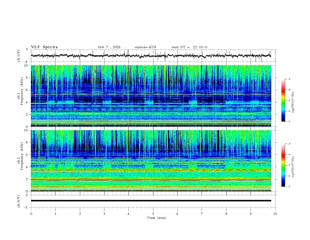Click the ch.1 voltage waveform trace

151,56
